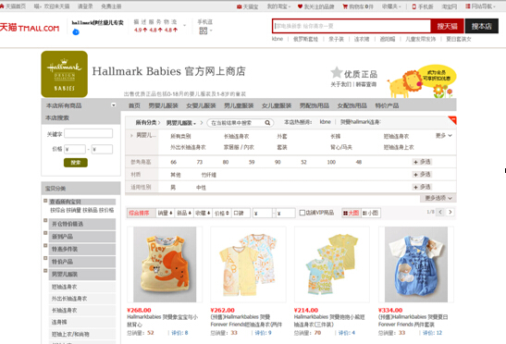Click the red heart followed-brands icon

300,6
